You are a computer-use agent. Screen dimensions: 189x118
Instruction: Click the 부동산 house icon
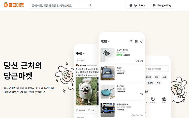point(164,99)
